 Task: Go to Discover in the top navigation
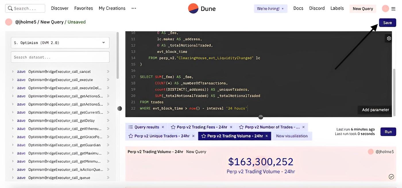(60, 8)
